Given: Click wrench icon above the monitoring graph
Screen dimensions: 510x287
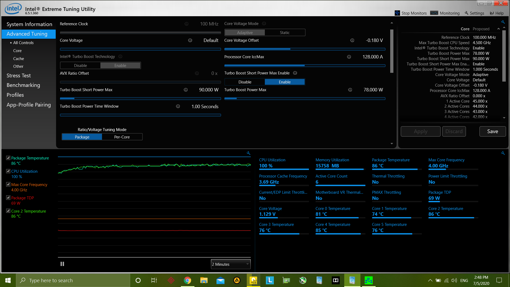Looking at the screenshot, I should pos(248,153).
